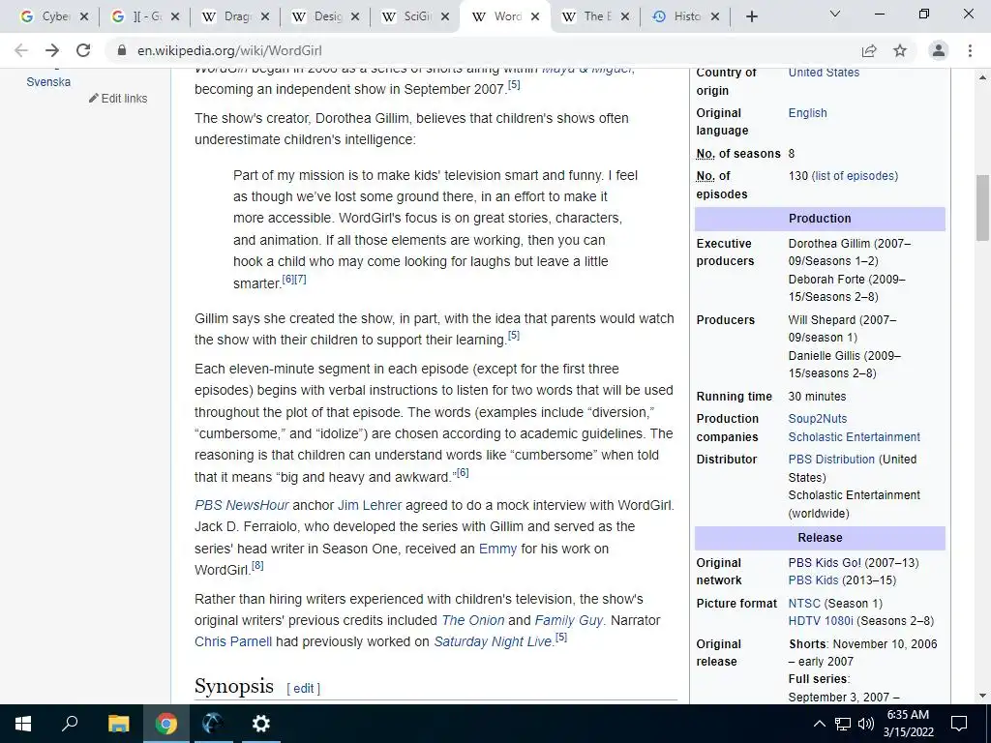Open the Soup2Nuts company link
This screenshot has width=991, height=743.
817,419
